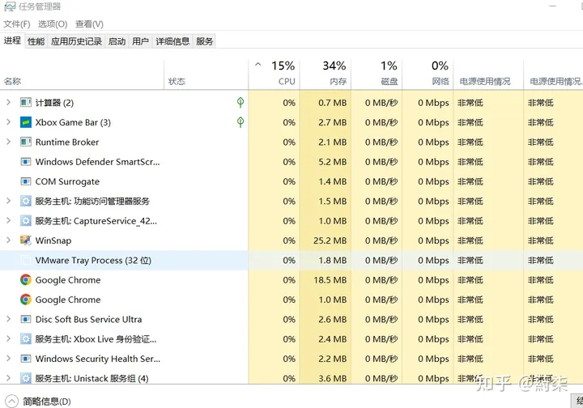The height and width of the screenshot is (408, 583).
Task: Expand 服务主机: Unistack 服务组 (4)
Action: [x=9, y=378]
